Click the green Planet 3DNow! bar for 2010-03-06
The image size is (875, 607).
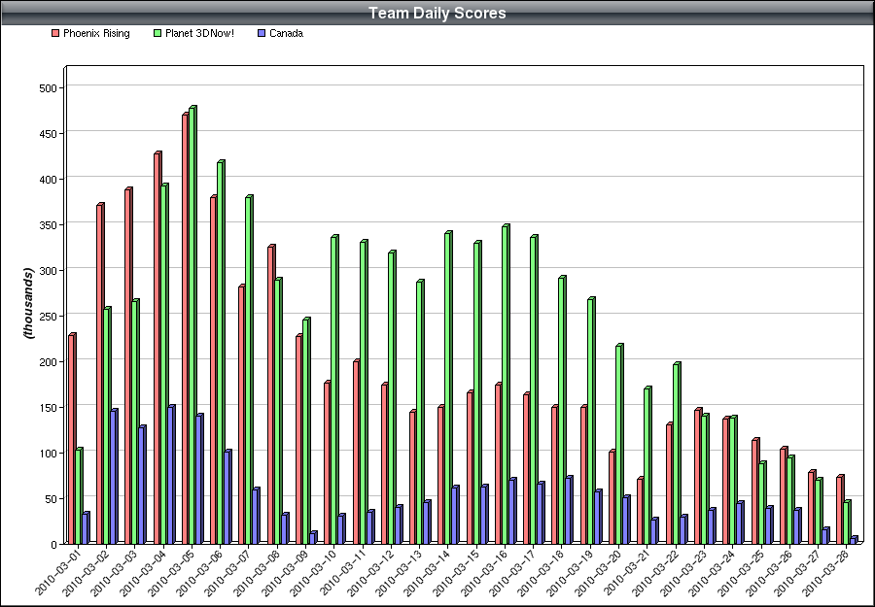(x=221, y=352)
